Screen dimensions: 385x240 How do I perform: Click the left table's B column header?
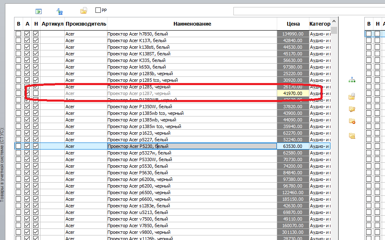pyautogui.click(x=19, y=24)
